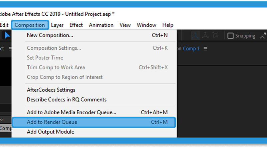267x148 pixels.
Task: Click the snapping options icon beside Snapping
Action: (x=263, y=36)
